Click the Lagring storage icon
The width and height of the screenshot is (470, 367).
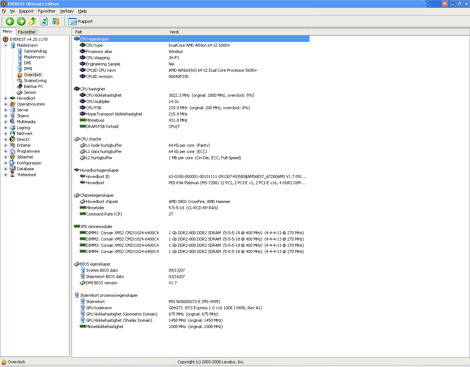click(12, 128)
